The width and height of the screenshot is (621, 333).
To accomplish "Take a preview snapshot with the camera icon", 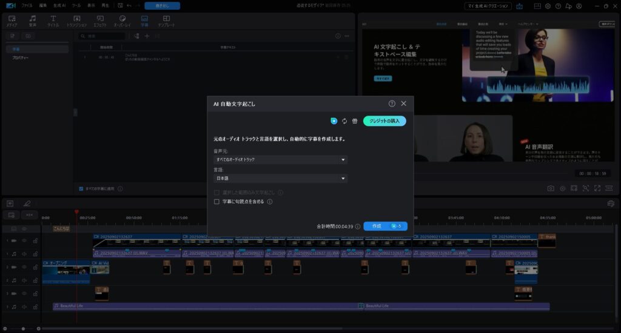I will click(x=551, y=188).
